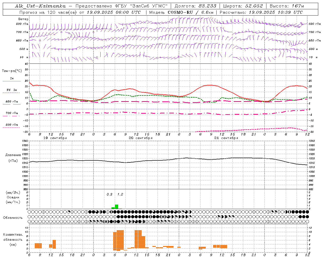Click the 19 сентября date label
The image size is (322, 257).
point(55,138)
